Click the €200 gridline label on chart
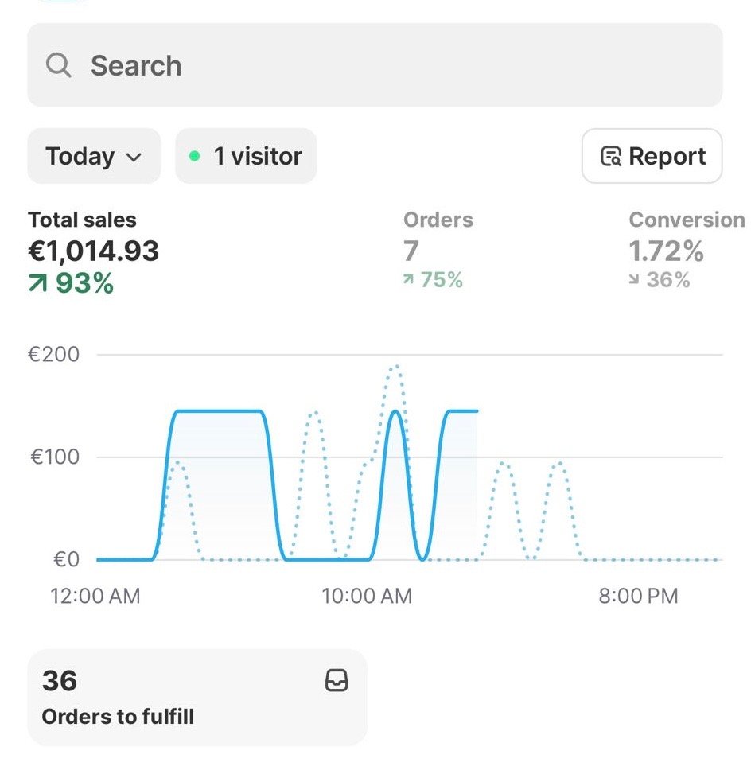This screenshot has width=751, height=774. point(54,355)
